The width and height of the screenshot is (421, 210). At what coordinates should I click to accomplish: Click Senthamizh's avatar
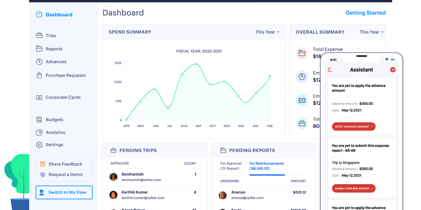(113, 177)
